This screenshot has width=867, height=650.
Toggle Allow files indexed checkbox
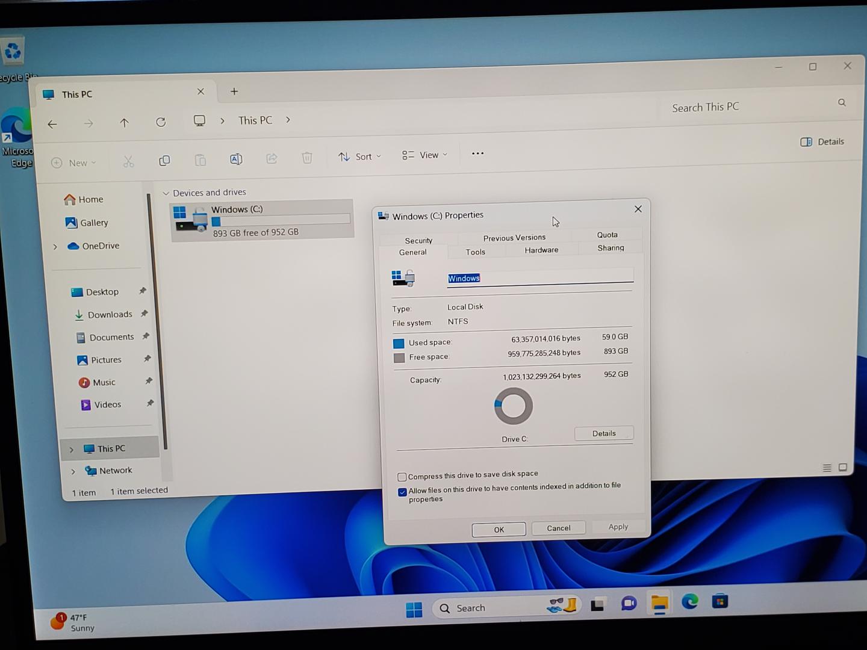pyautogui.click(x=402, y=492)
